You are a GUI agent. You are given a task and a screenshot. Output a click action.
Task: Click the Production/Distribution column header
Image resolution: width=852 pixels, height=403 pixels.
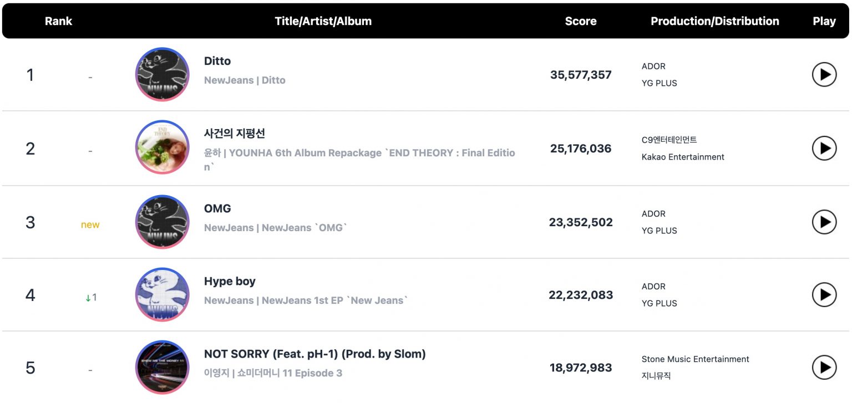click(x=714, y=21)
